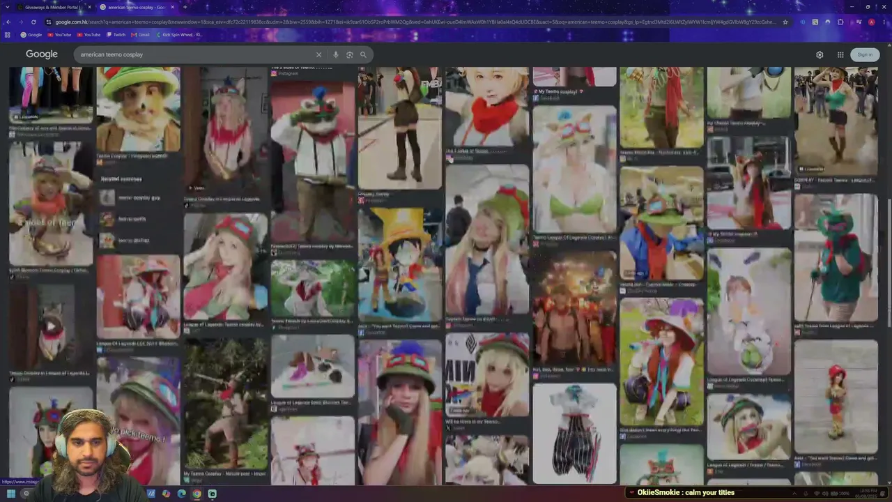Open the Copilot icon in the taskbar
The width and height of the screenshot is (892, 502).
pyautogui.click(x=166, y=494)
